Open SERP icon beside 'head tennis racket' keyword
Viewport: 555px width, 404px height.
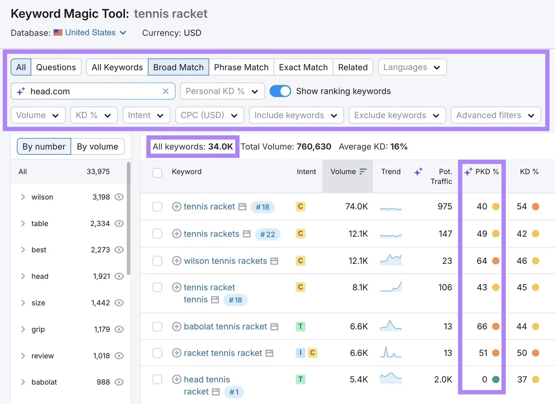(216, 392)
